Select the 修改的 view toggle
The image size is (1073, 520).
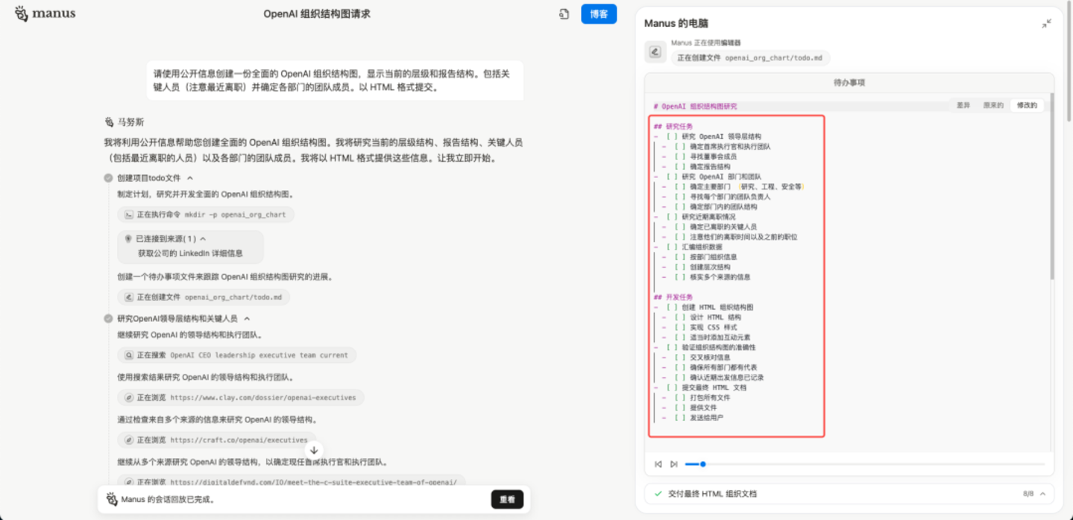[1027, 106]
